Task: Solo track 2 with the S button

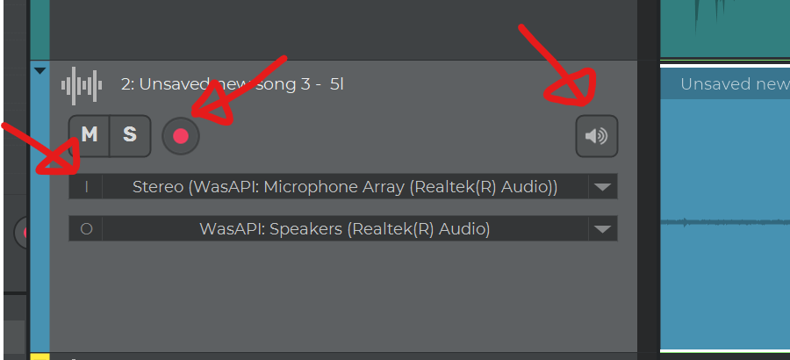Action: tap(130, 135)
